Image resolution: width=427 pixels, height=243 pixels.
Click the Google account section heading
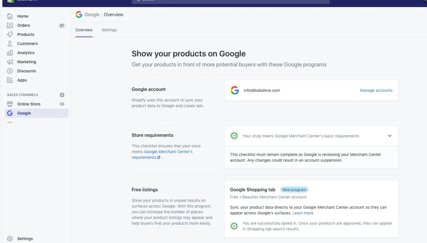click(x=149, y=89)
